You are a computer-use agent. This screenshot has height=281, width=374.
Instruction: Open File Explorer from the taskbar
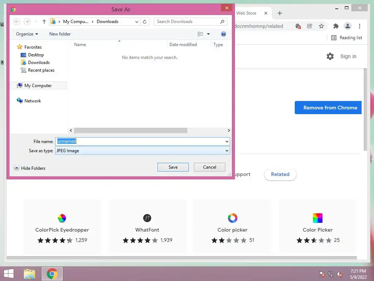[30, 274]
